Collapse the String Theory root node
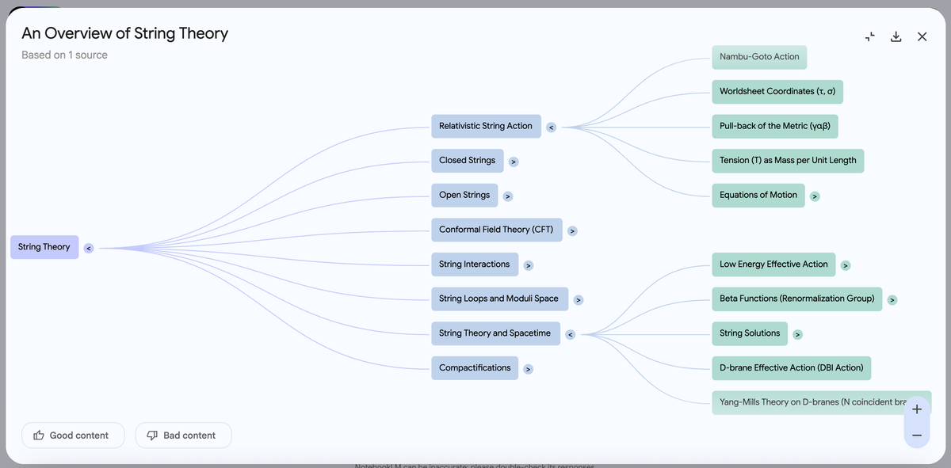951x468 pixels. 89,248
